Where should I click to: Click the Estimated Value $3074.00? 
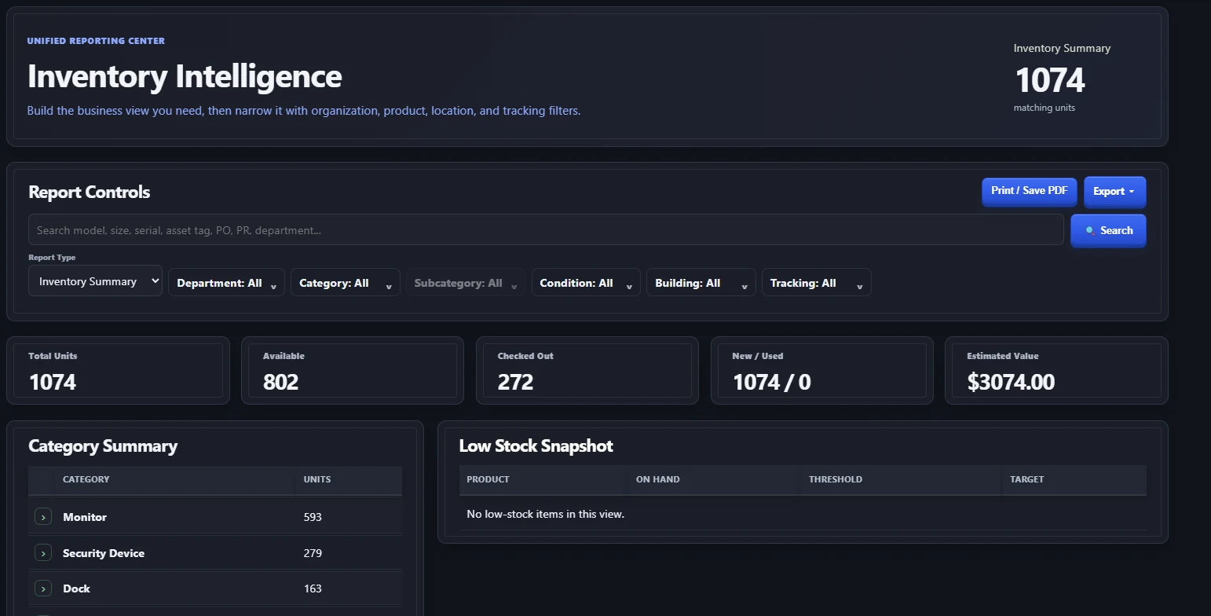click(1011, 382)
